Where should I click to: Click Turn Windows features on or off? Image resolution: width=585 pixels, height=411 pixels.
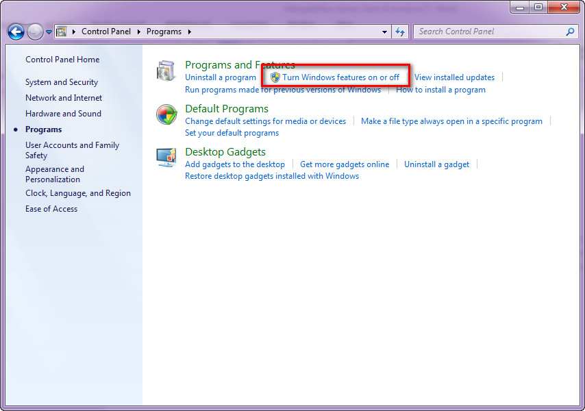coord(340,77)
